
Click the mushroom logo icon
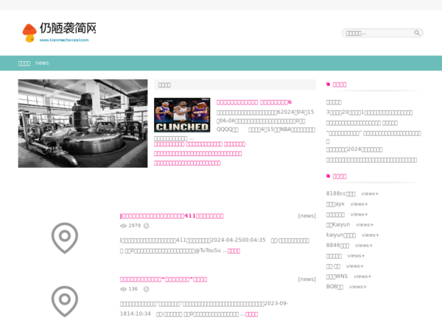pyautogui.click(x=29, y=33)
